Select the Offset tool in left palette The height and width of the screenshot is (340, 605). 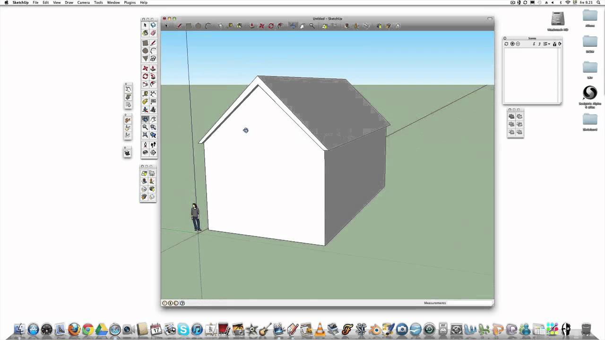pyautogui.click(x=153, y=84)
